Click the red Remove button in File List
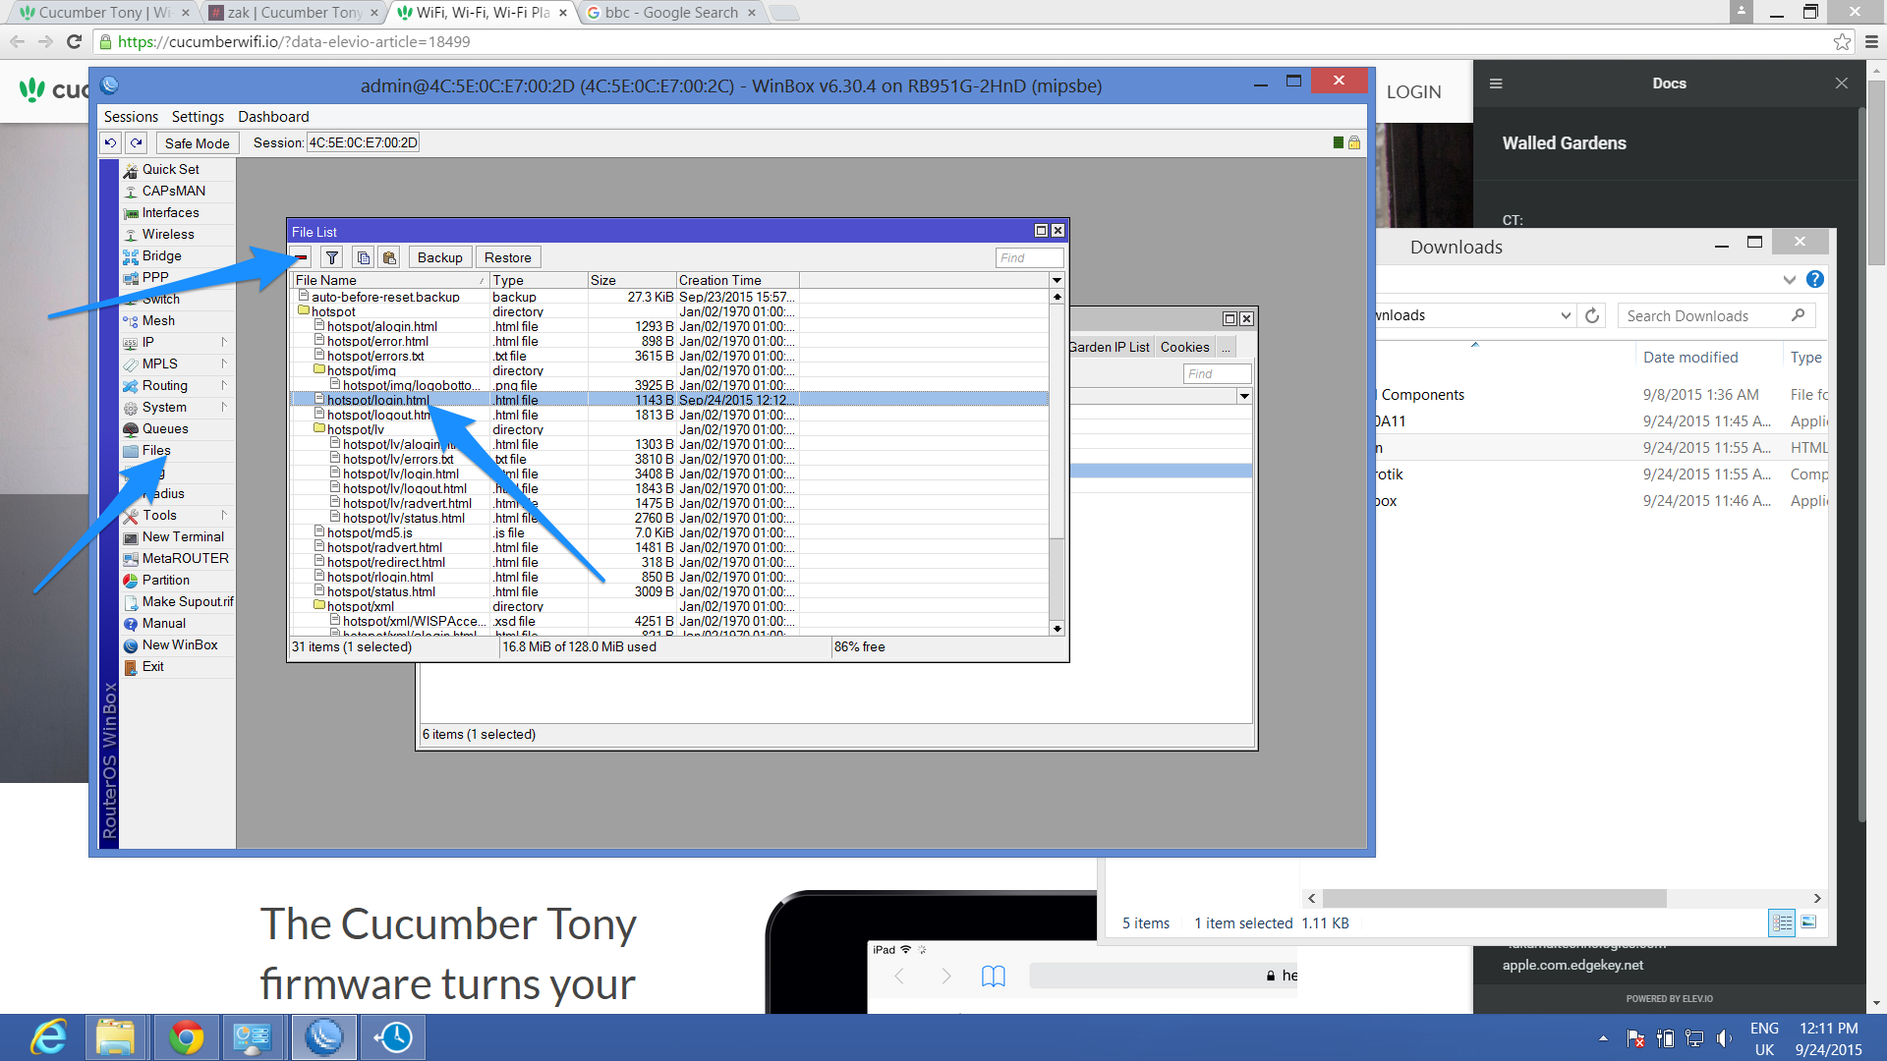Image resolution: width=1887 pixels, height=1061 pixels. [303, 257]
